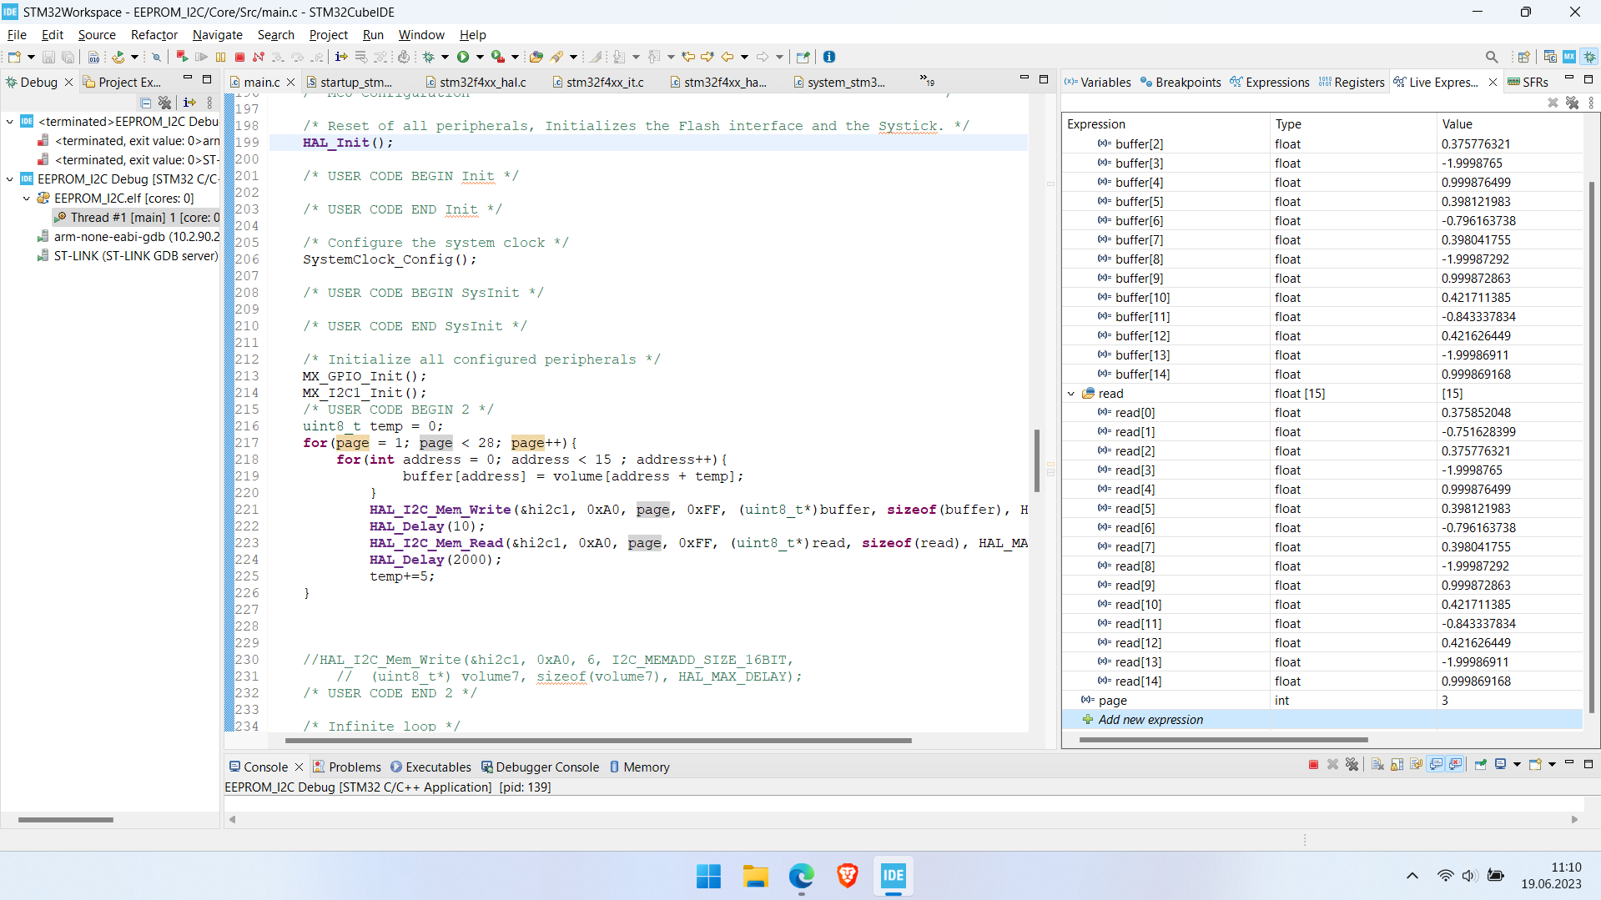Click the Debug bug launch icon

point(429,57)
